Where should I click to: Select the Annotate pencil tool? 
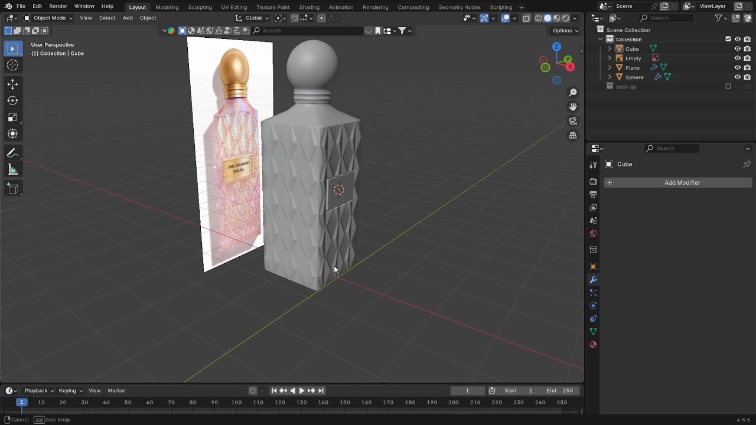click(12, 153)
